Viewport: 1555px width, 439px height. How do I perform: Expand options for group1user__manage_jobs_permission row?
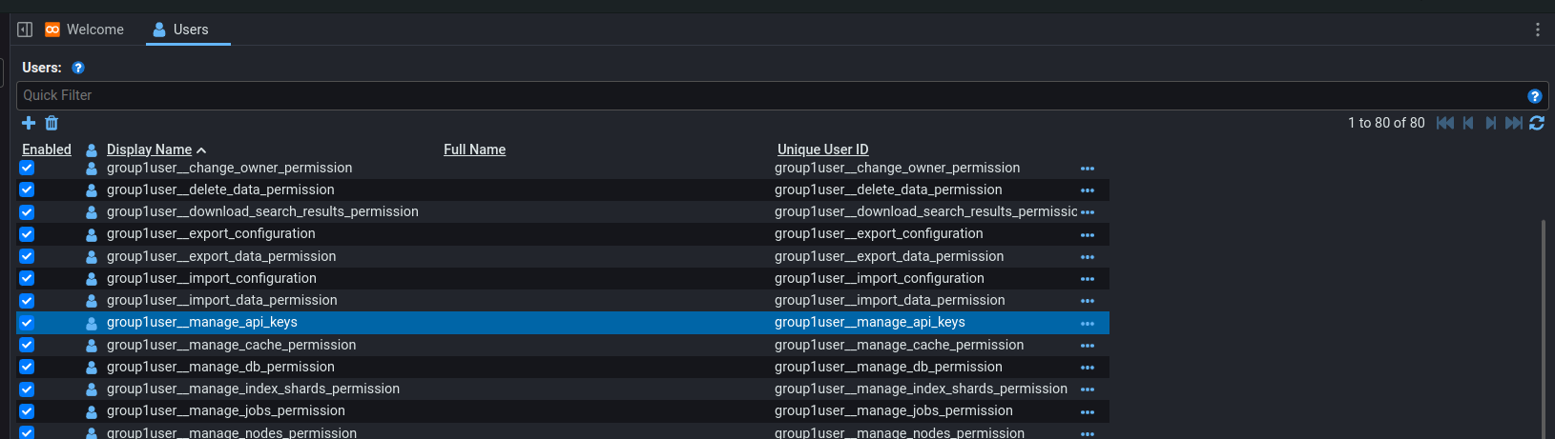[x=1087, y=412]
